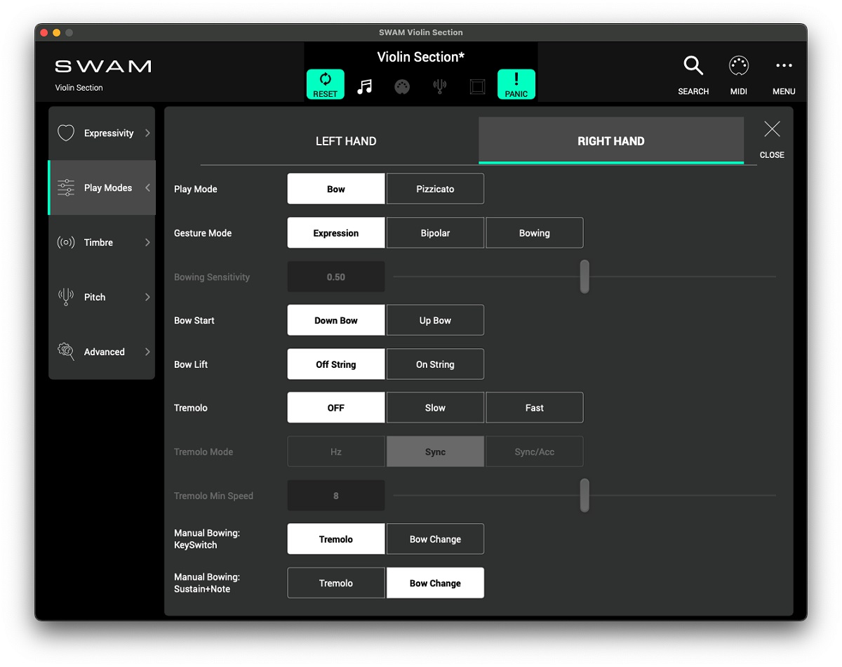
Task: Set Bow Lift to On String
Action: (435, 364)
